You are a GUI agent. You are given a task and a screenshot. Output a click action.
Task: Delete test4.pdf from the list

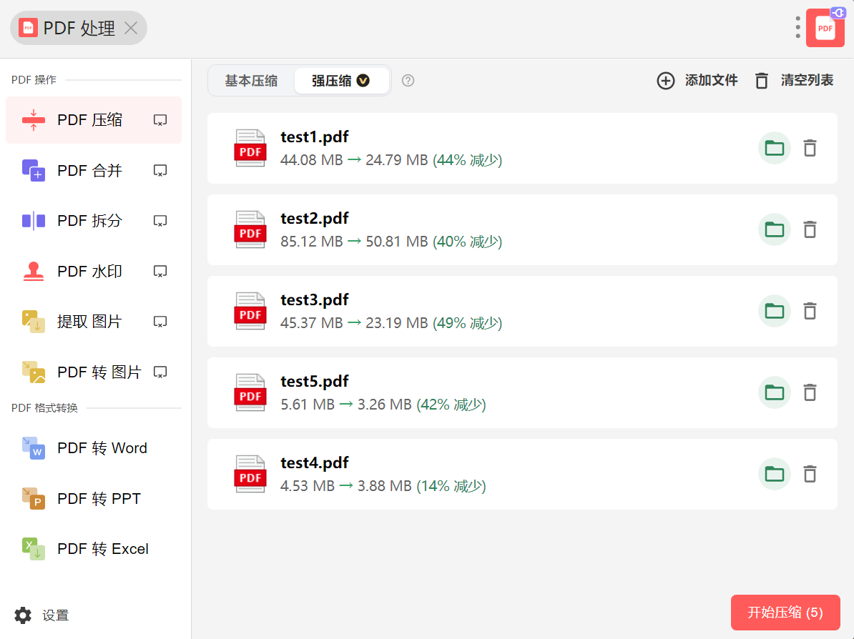(x=810, y=474)
